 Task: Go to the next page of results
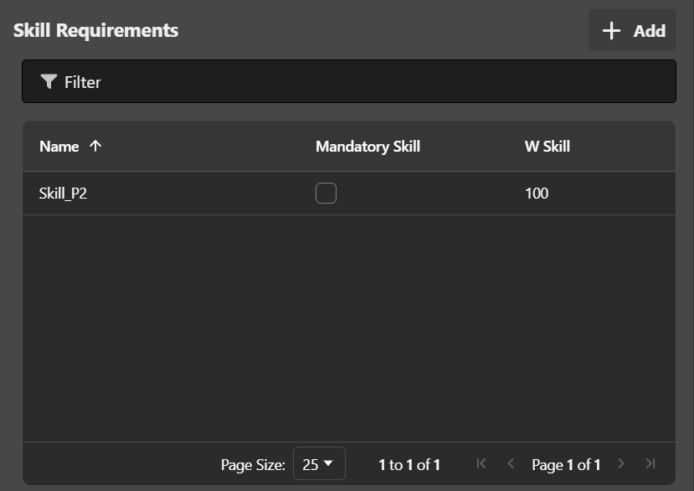621,463
